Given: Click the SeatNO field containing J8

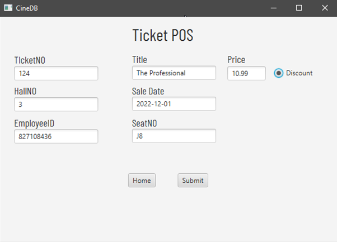Looking at the screenshot, I should pos(174,136).
